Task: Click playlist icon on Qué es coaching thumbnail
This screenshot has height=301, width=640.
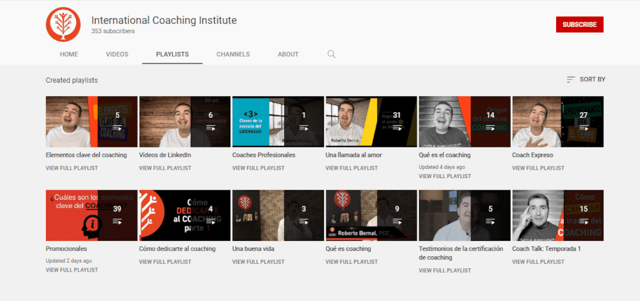Action: pos(397,222)
